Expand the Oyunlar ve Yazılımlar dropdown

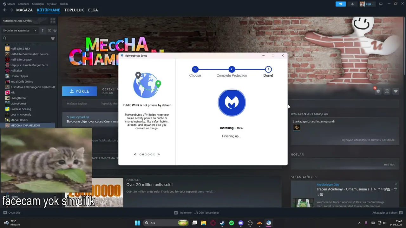pyautogui.click(x=20, y=30)
